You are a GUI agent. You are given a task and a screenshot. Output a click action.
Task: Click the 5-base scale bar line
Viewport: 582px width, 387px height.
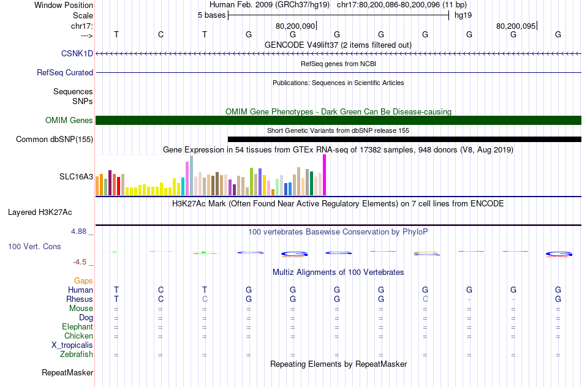click(339, 15)
